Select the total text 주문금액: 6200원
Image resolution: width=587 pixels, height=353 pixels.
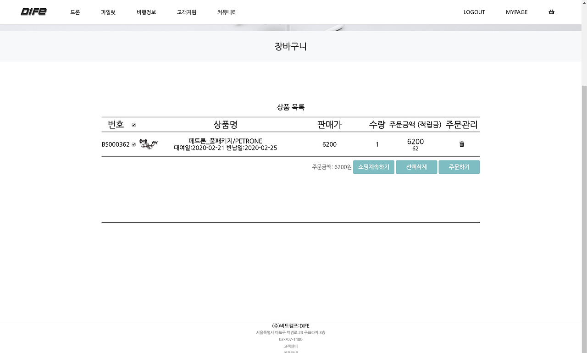tap(332, 167)
